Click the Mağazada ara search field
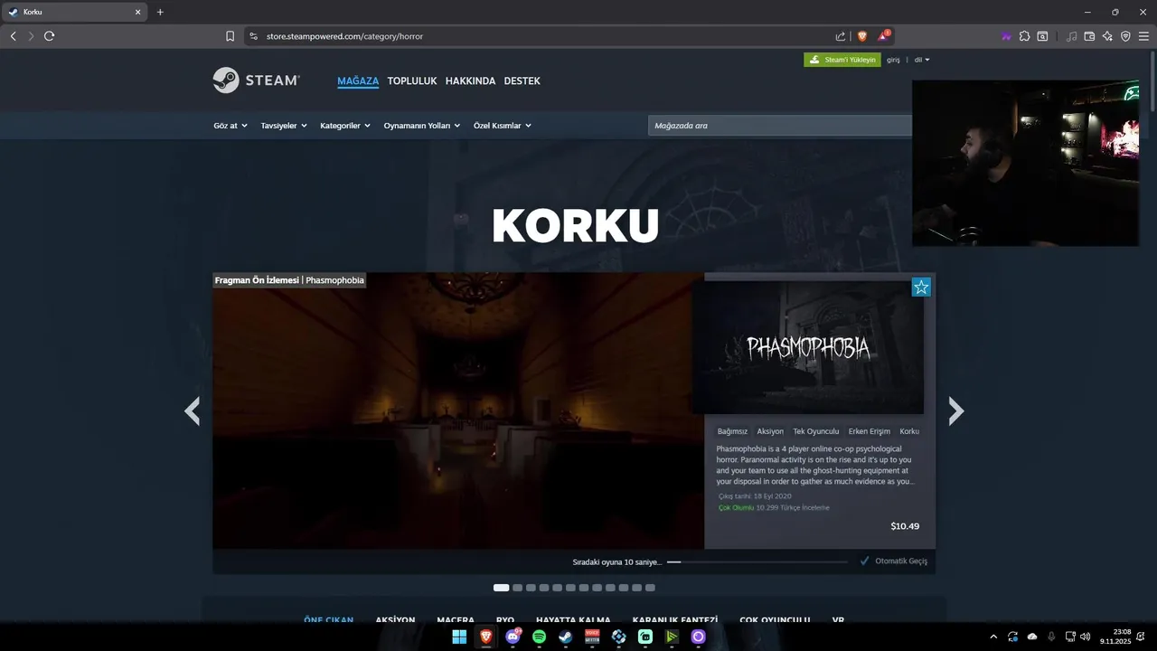The image size is (1157, 651). click(x=779, y=126)
